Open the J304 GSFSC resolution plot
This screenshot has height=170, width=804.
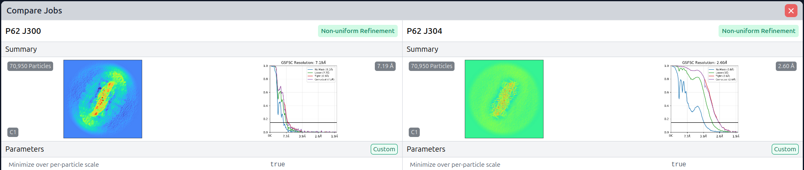(x=702, y=99)
